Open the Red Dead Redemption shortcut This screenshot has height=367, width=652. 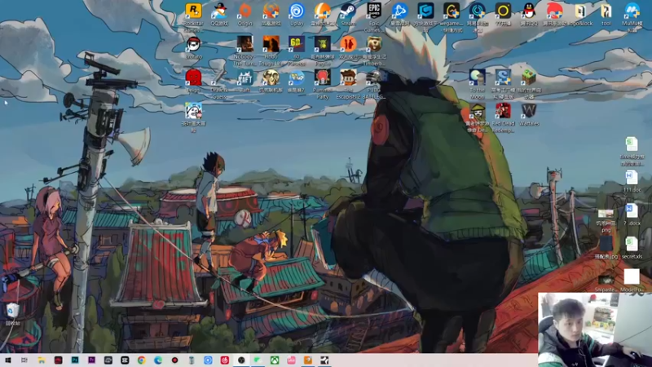(503, 111)
